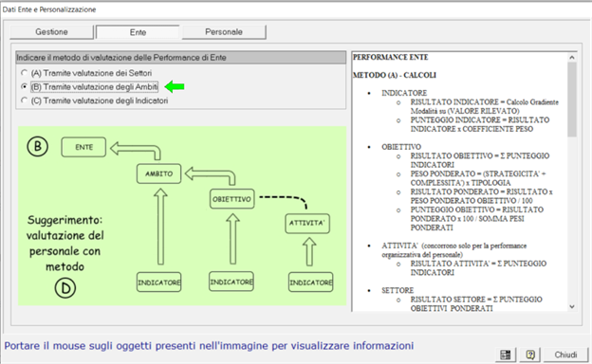Click the circled B method symbol
Image resolution: width=592 pixels, height=364 pixels.
pos(37,146)
